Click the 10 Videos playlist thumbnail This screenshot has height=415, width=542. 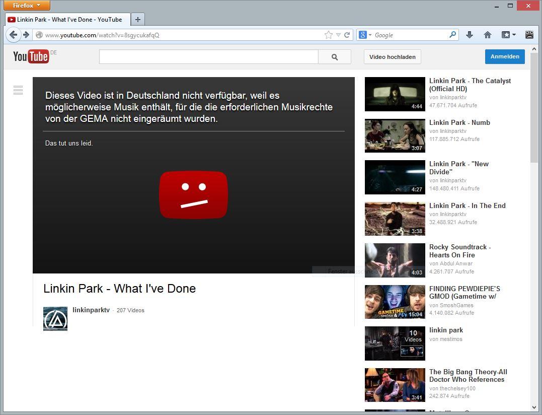395,343
